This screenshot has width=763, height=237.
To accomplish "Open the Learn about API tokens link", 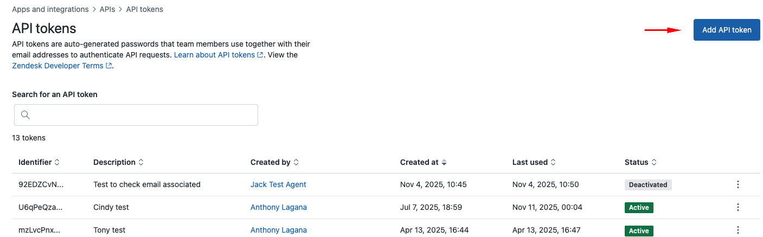I will click(214, 55).
